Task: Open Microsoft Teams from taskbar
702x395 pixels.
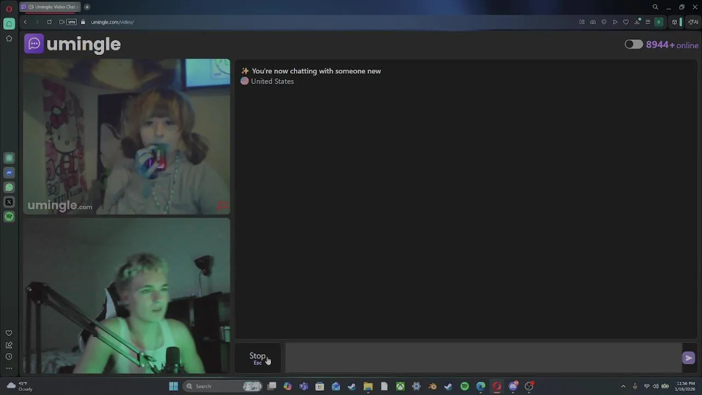Action: (304, 386)
